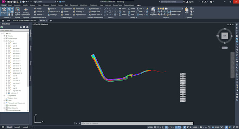Switch to Layout1 tab

tap(17, 127)
